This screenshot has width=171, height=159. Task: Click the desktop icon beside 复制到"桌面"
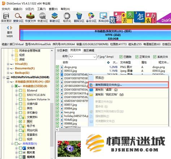coord(91,90)
